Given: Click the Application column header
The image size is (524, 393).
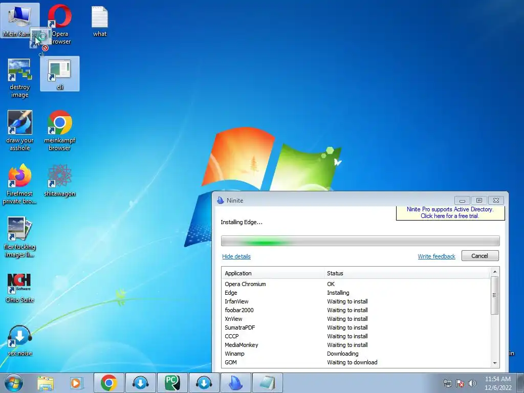Looking at the screenshot, I should coord(273,273).
